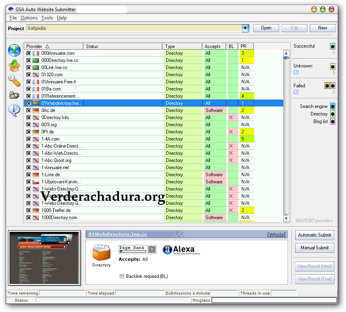This screenshot has width=346, height=312.
Task: Click the flag icon for 01320.com
Action: (x=36, y=75)
